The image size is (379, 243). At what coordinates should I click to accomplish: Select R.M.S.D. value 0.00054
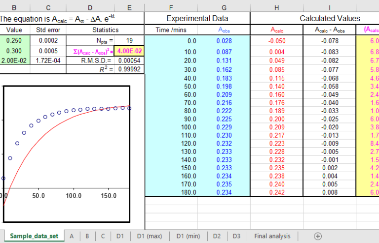coord(129,61)
